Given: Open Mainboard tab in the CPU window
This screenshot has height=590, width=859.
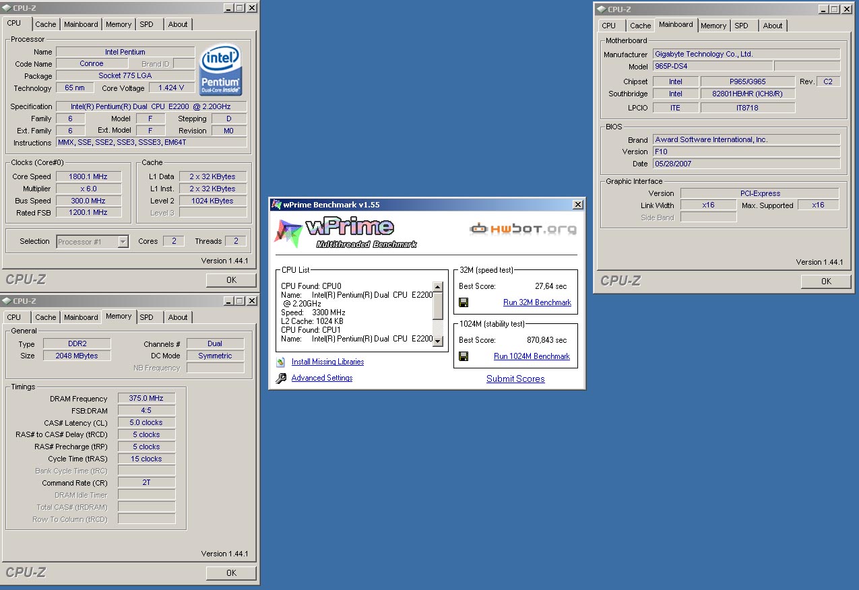Looking at the screenshot, I should click(x=81, y=24).
